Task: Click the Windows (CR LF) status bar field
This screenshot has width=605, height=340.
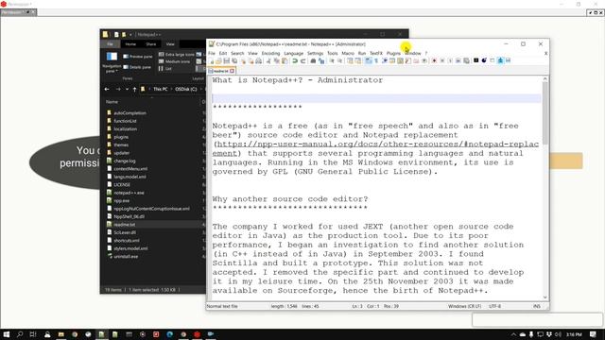Action: tap(464, 306)
